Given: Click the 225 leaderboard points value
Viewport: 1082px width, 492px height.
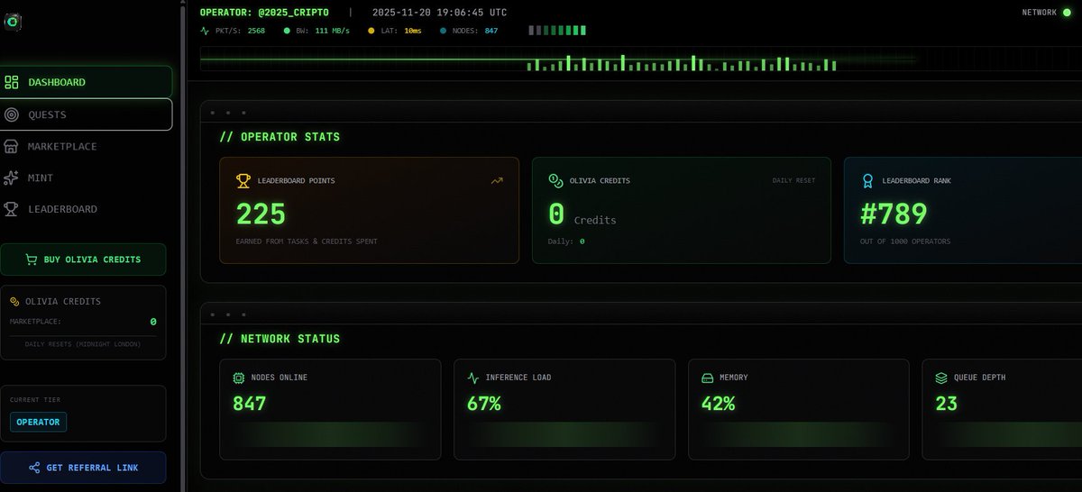Looking at the screenshot, I should click(261, 214).
